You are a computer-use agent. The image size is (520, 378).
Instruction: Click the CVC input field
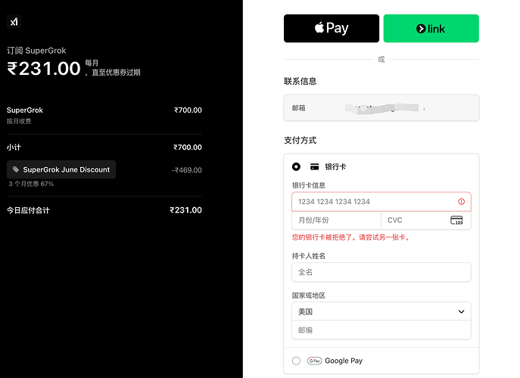(x=426, y=220)
